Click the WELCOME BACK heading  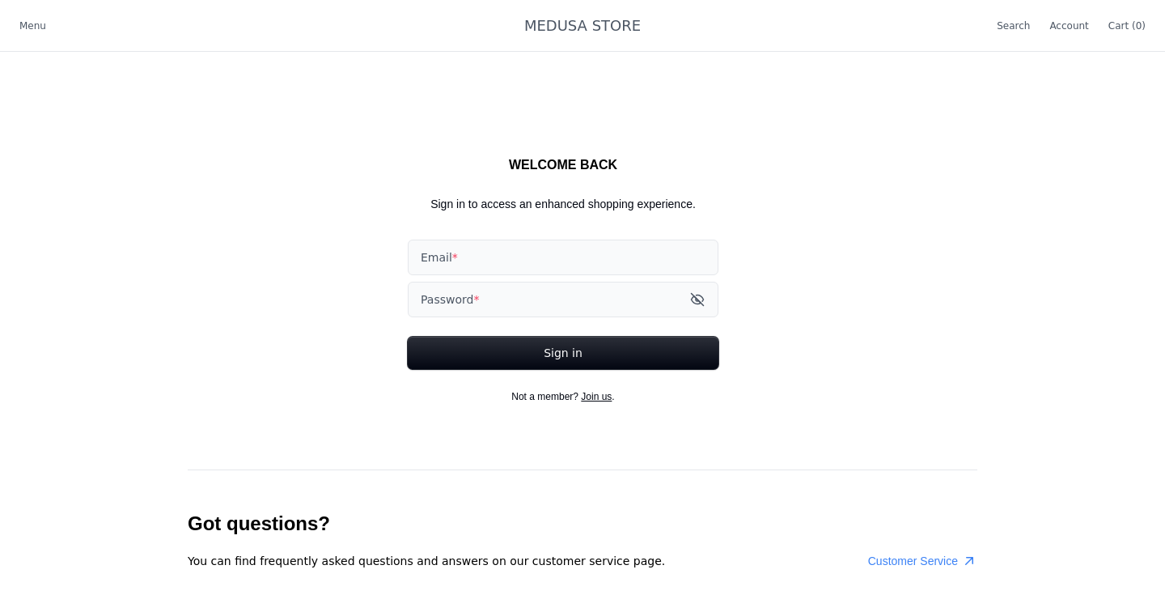click(563, 165)
